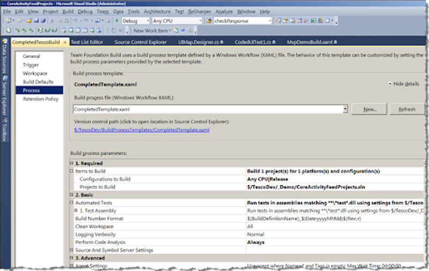Click the New... button
This screenshot has height=271, width=429.
(x=369, y=109)
